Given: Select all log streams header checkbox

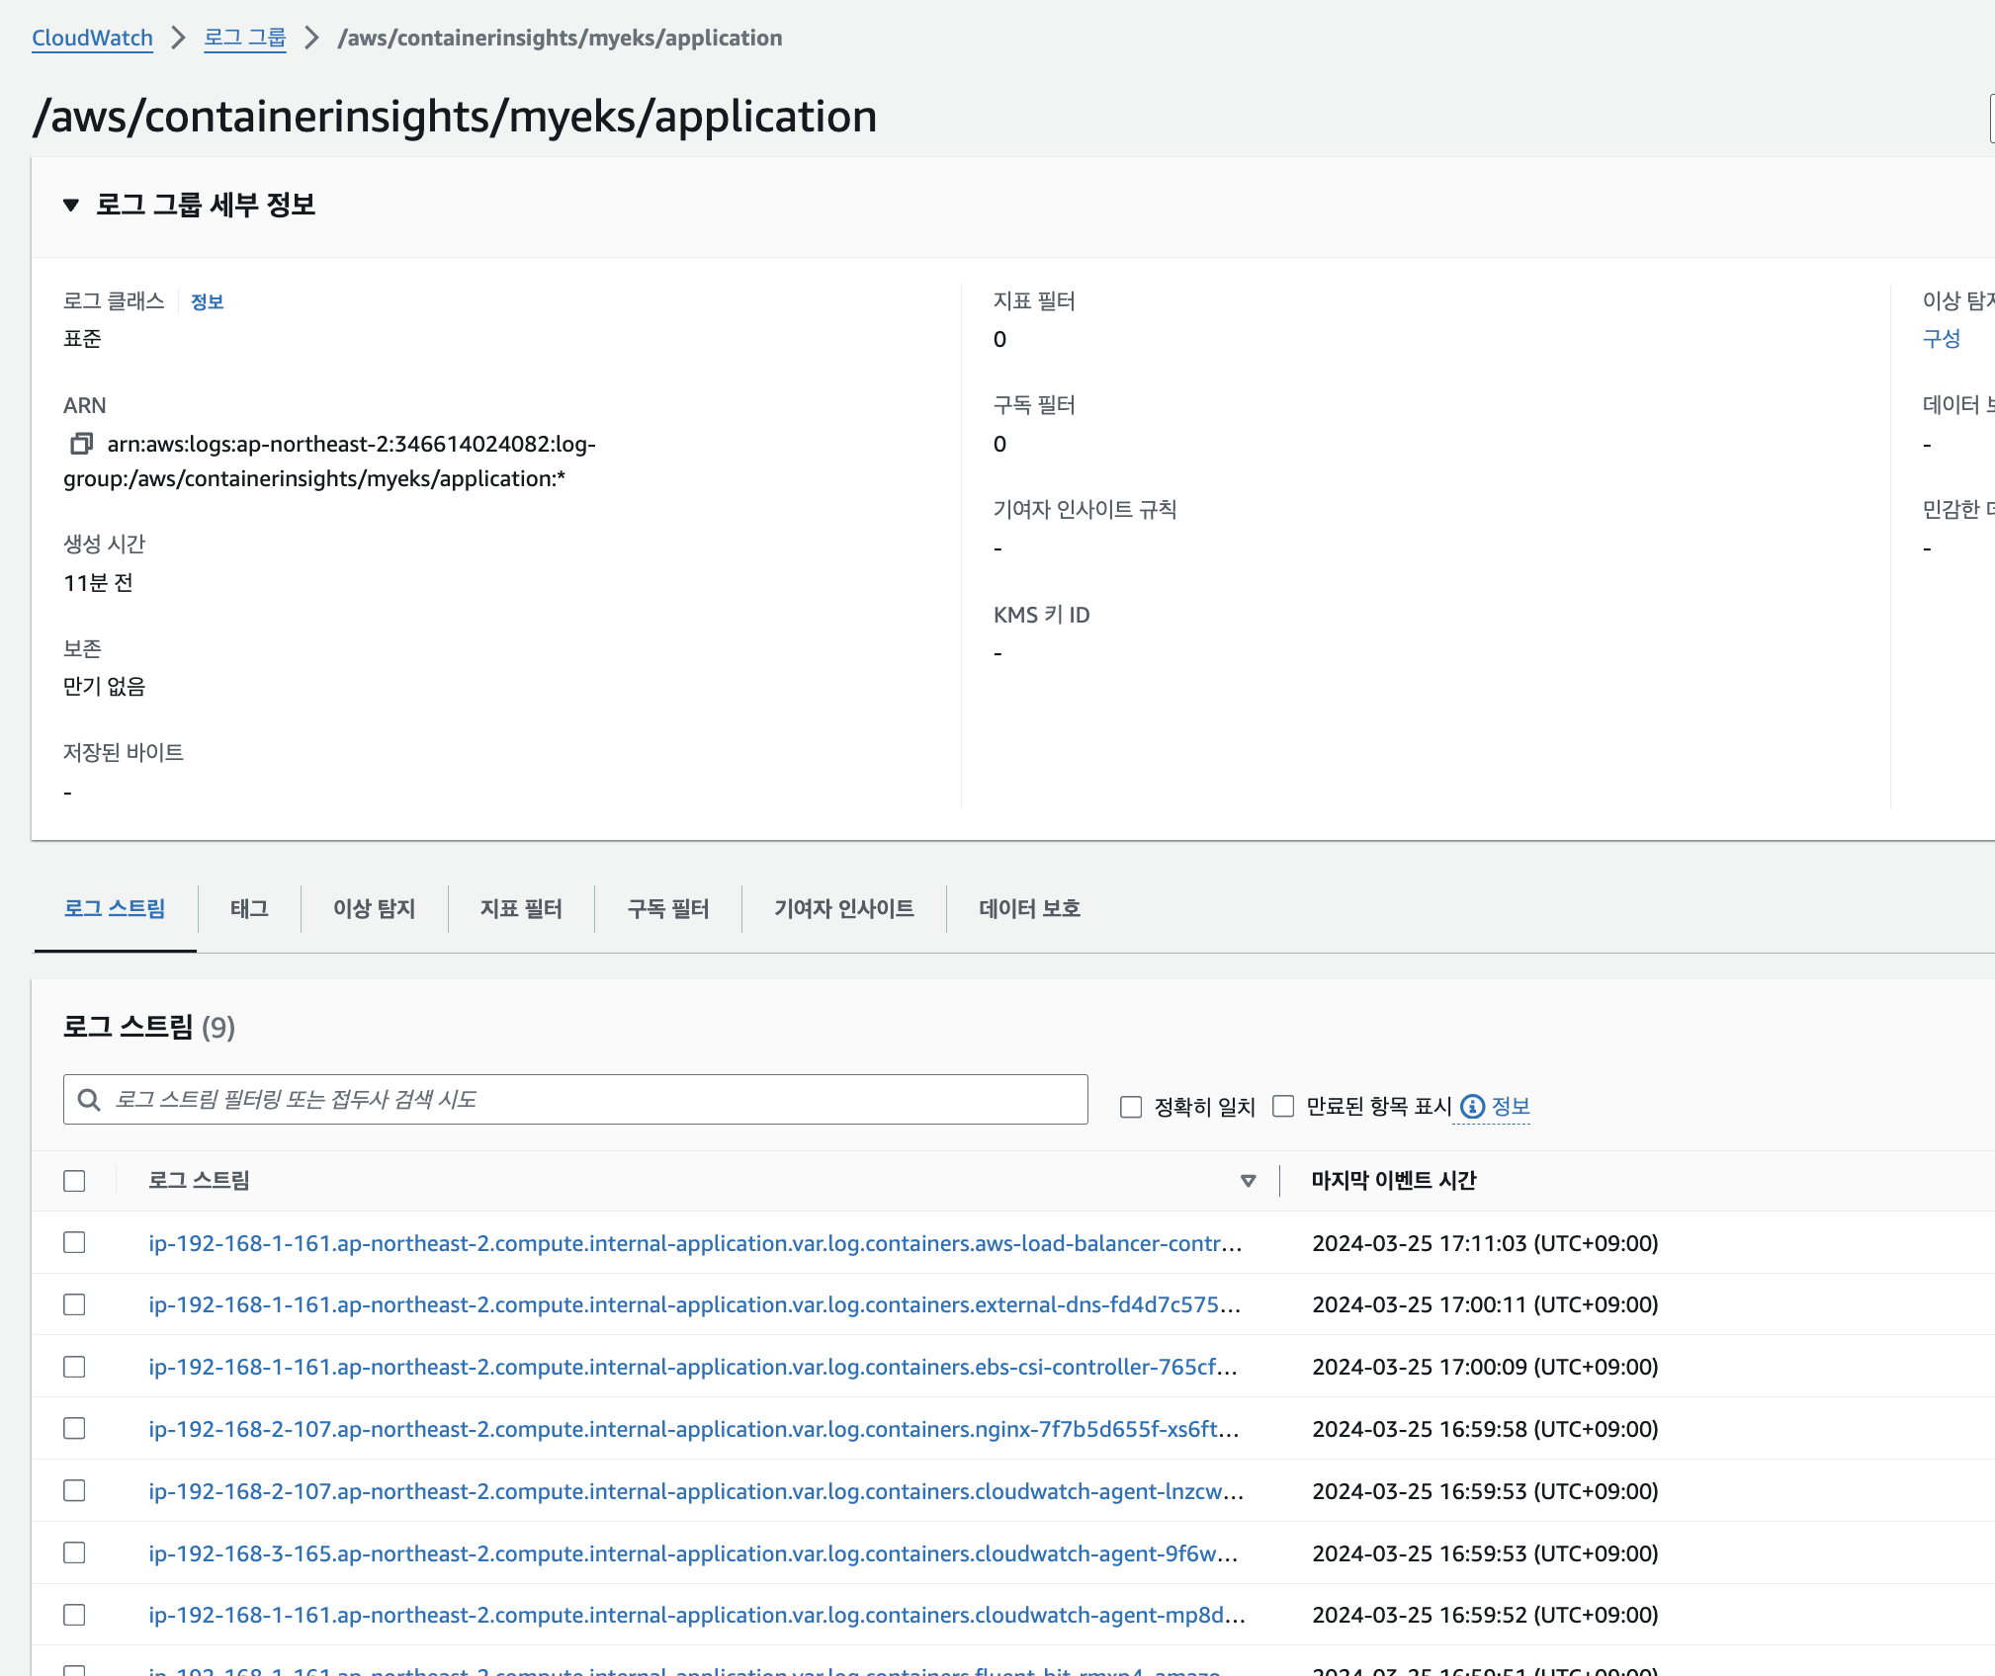Looking at the screenshot, I should (74, 1181).
